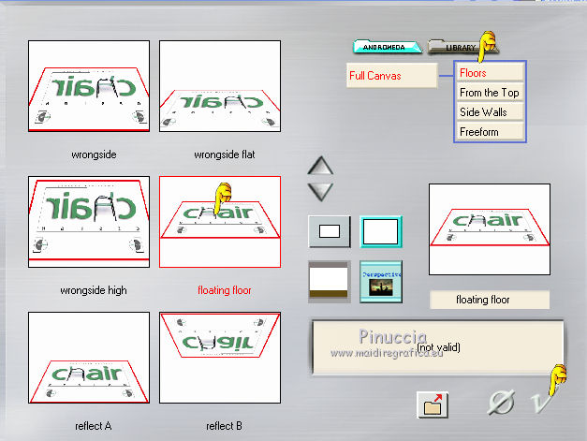Viewport: 587px width, 441px height.
Task: Pick the reflect B preset thumbnail
Action: point(220,358)
